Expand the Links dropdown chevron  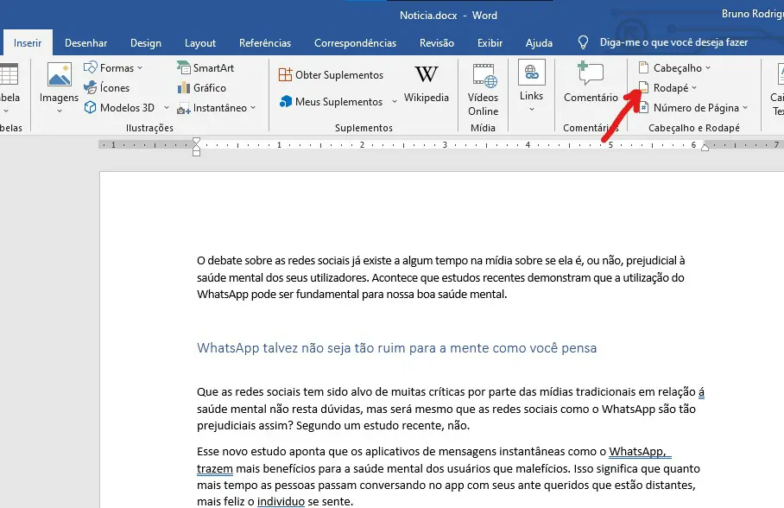pyautogui.click(x=532, y=109)
